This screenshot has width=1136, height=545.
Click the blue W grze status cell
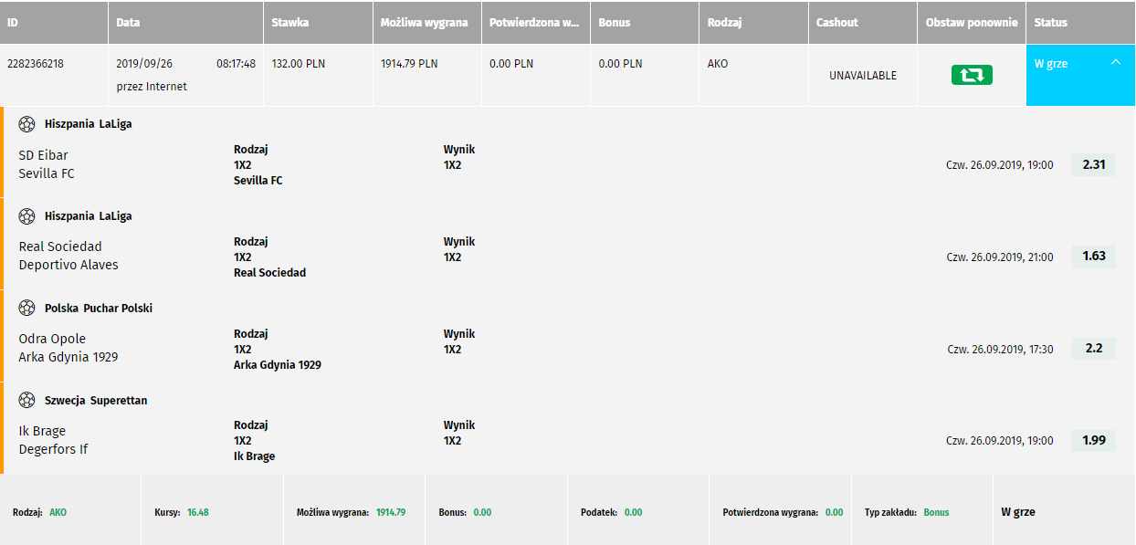1080,75
